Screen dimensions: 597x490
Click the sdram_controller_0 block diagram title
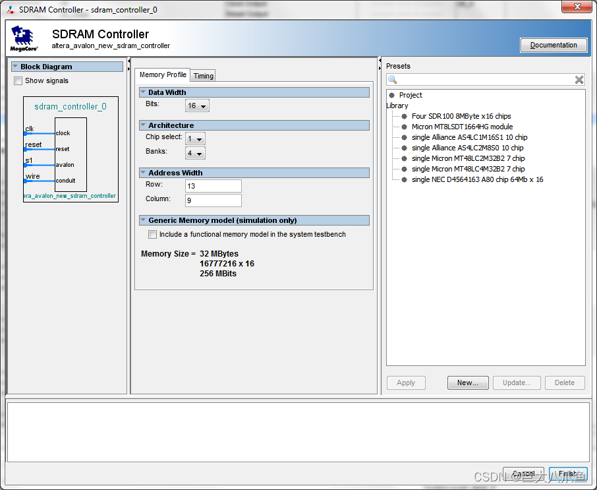coord(71,107)
